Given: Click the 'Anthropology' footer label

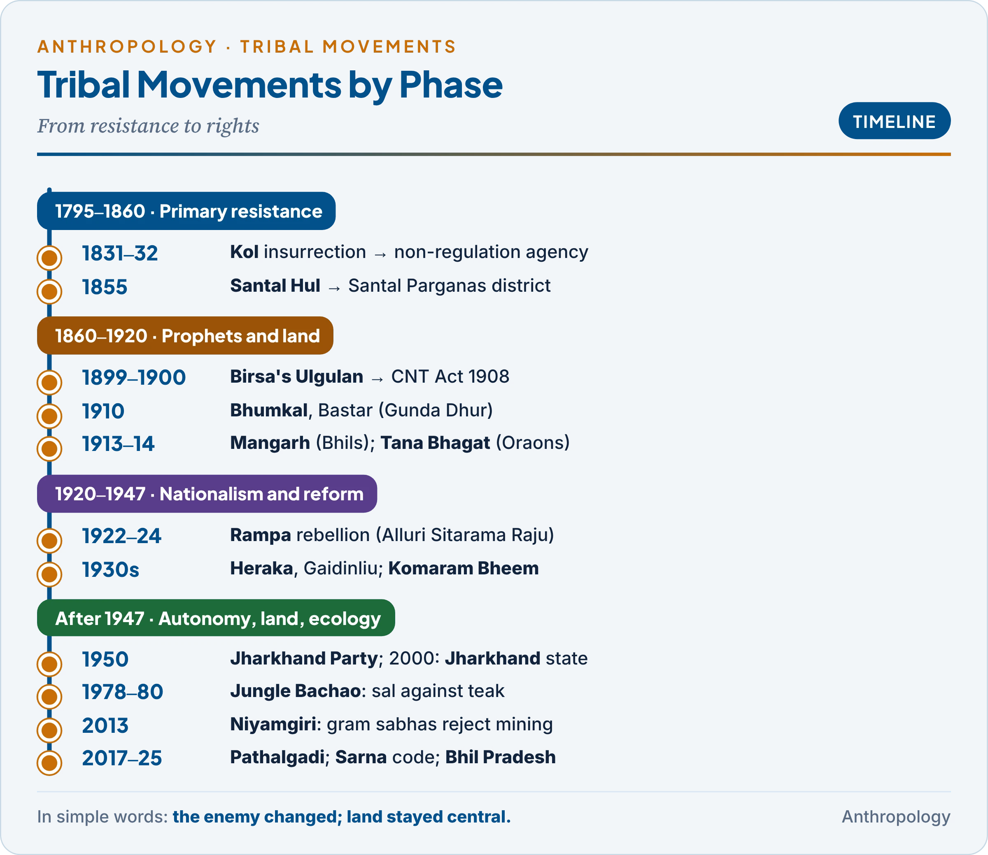Looking at the screenshot, I should pyautogui.click(x=896, y=817).
